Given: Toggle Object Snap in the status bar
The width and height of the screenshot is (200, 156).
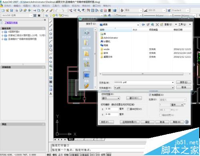Looking at the screenshot, I should [74, 154].
